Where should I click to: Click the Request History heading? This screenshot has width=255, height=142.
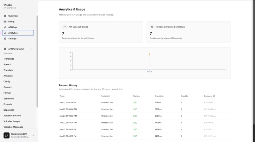tap(68, 85)
